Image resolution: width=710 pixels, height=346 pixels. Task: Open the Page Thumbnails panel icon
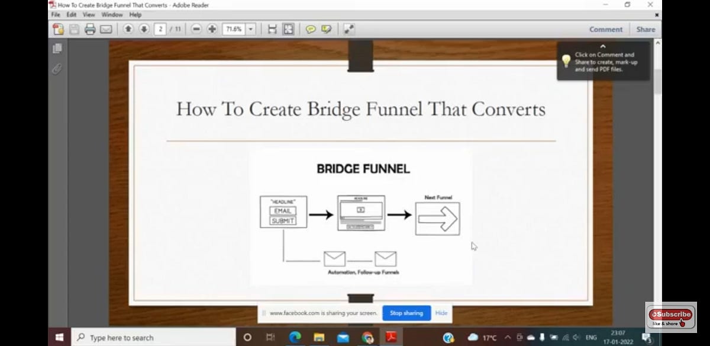pos(56,49)
